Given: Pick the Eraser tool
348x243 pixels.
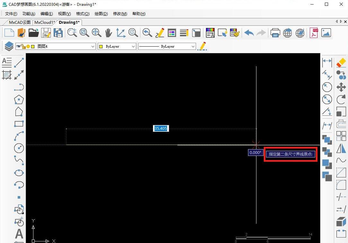Looking at the screenshot, I should 341,62.
